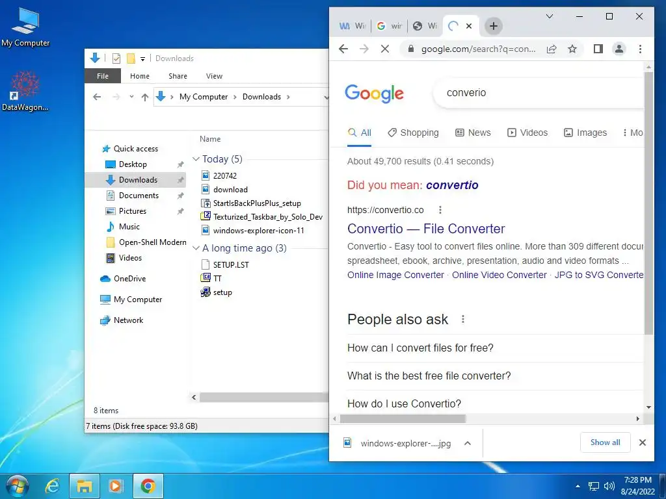Expand 'How do I use Convertio?' question
This screenshot has width=666, height=499.
pos(495,403)
